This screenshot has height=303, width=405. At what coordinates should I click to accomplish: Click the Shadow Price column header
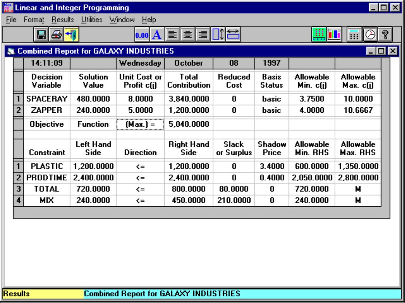tap(272, 149)
